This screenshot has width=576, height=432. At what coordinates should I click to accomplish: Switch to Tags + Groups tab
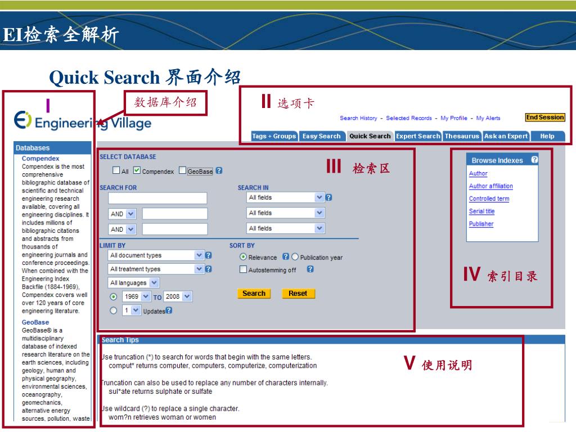point(274,136)
